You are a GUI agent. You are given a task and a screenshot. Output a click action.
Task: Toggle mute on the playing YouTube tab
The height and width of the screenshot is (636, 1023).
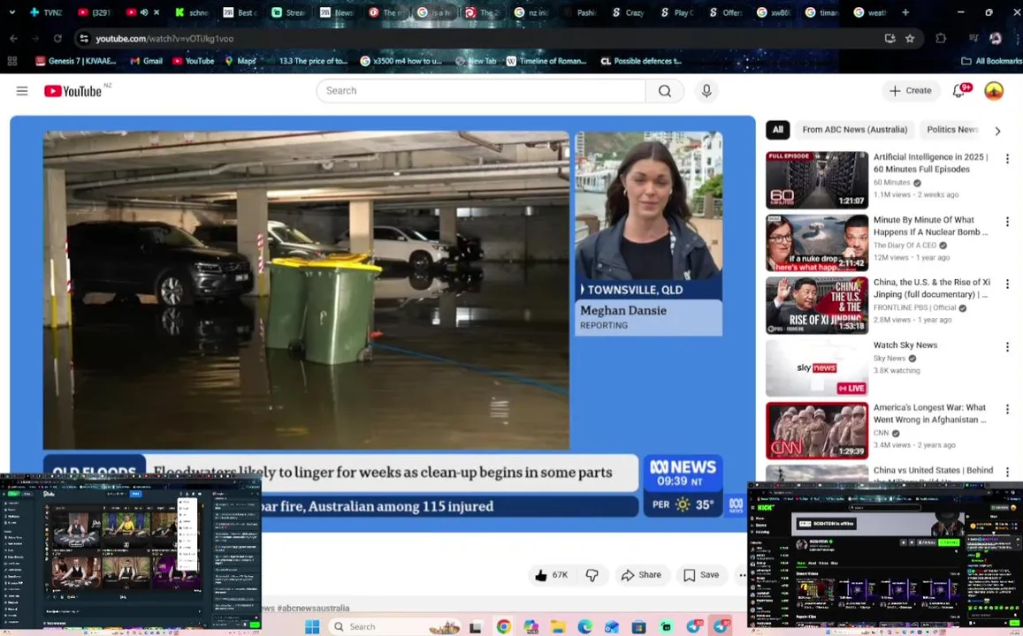144,12
